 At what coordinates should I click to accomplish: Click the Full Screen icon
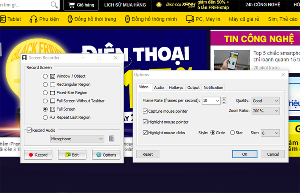52,109
